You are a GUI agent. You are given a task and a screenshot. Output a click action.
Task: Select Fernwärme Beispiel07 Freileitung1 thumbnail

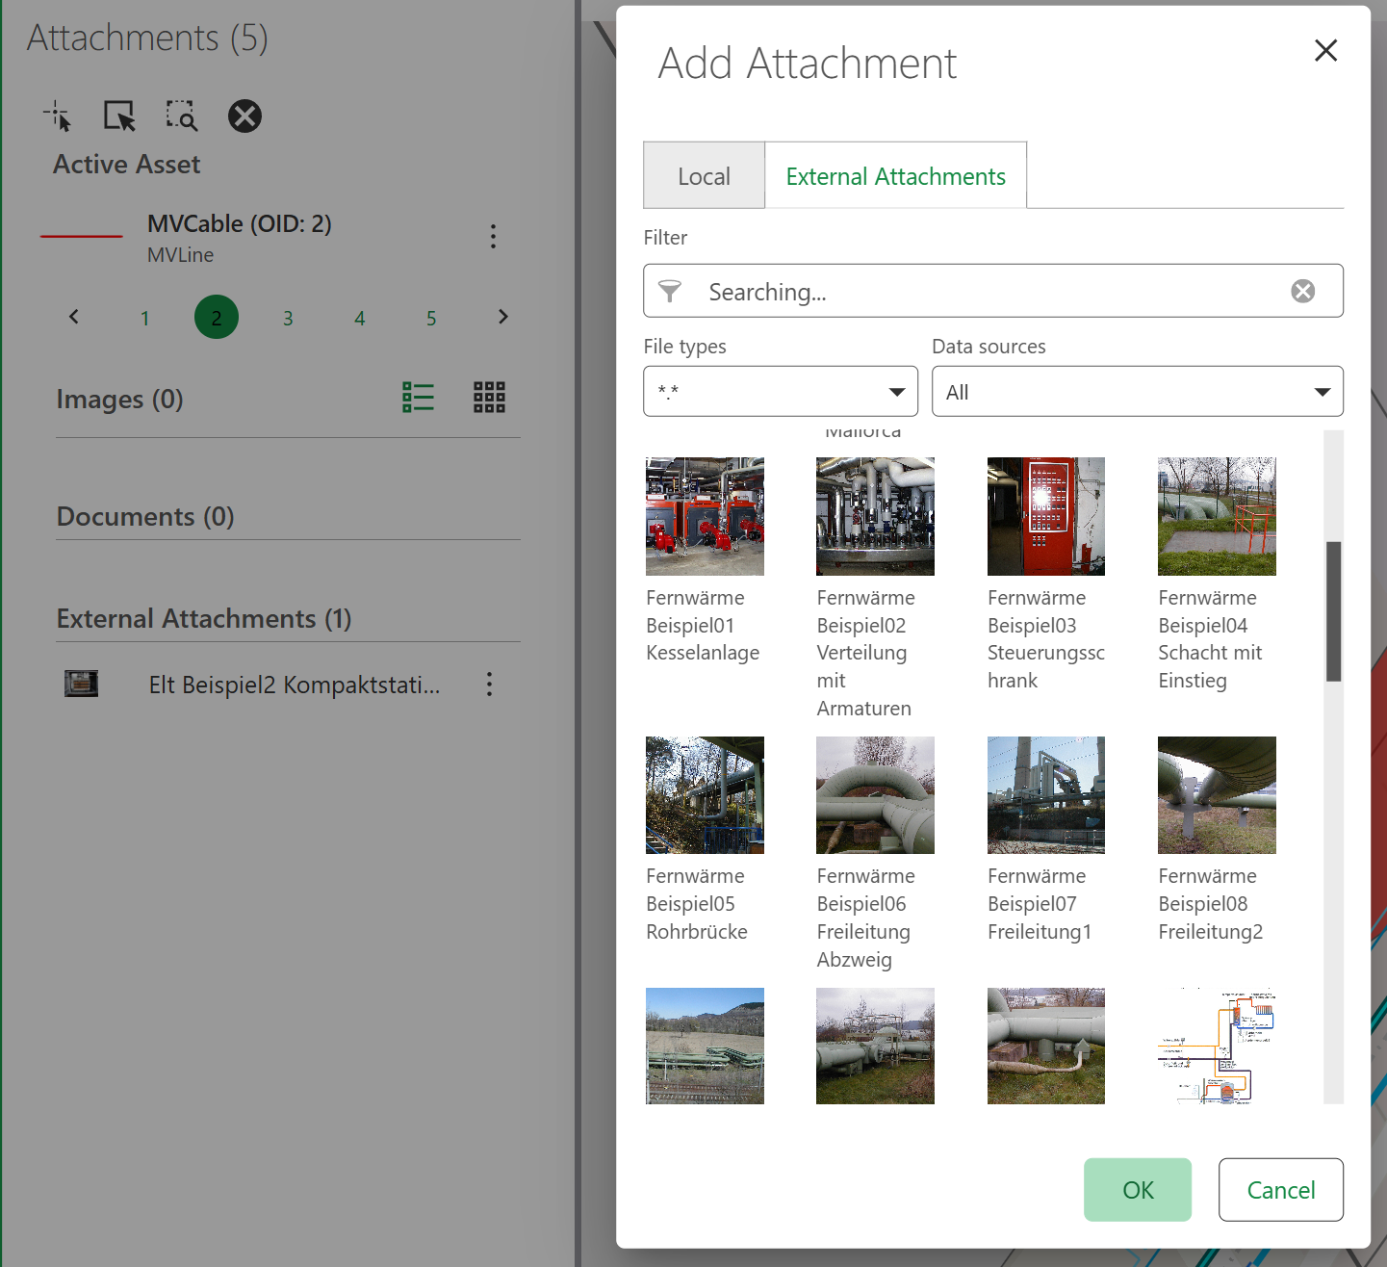(1045, 795)
